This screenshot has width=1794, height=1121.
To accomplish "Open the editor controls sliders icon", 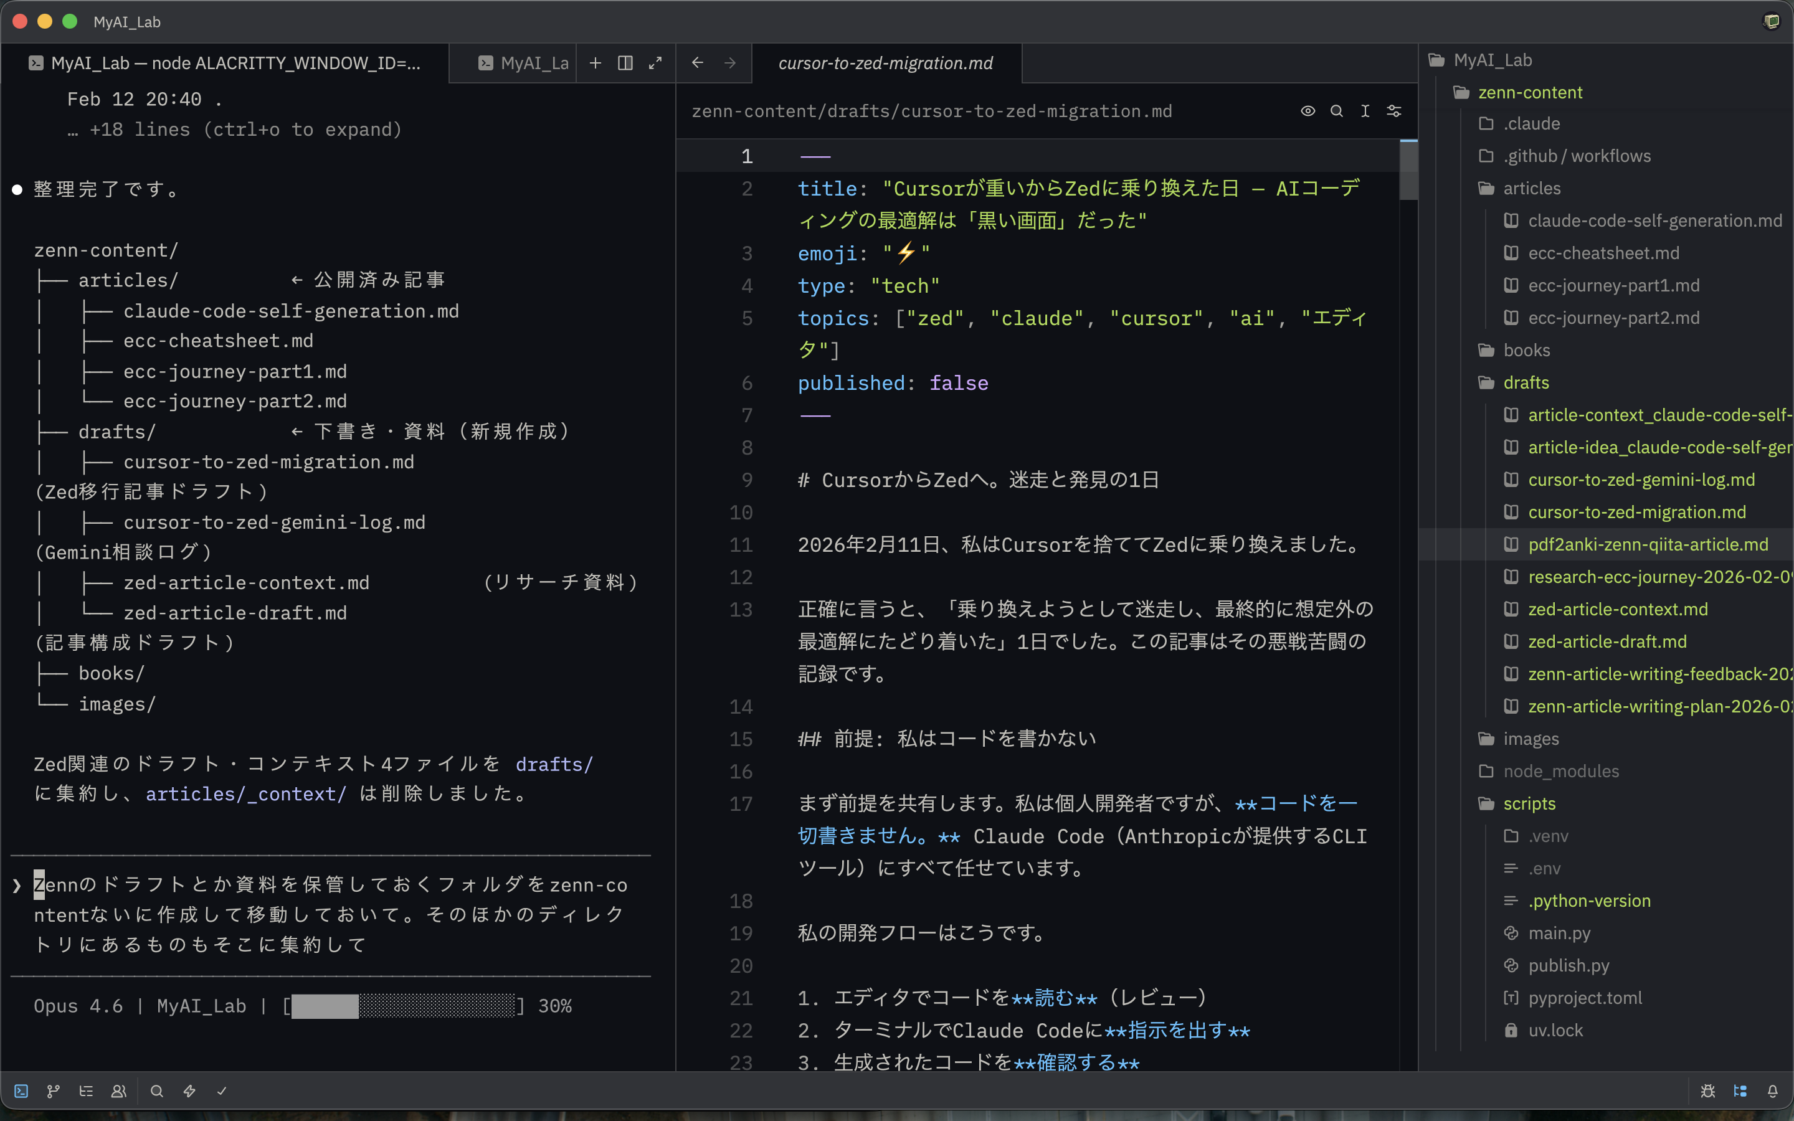I will 1393,110.
